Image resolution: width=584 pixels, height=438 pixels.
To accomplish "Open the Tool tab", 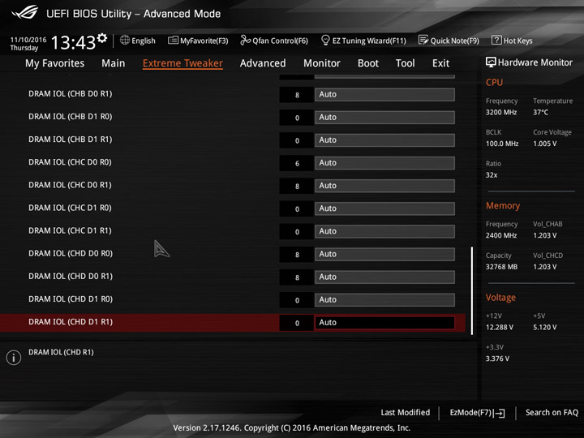I will click(406, 63).
